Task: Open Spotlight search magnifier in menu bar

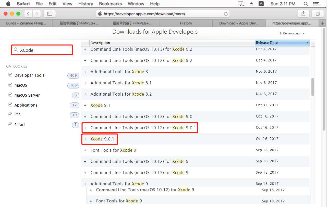Action: click(306, 4)
